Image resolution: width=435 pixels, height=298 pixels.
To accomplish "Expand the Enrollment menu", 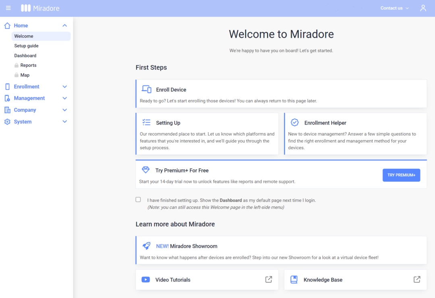I will tap(64, 86).
